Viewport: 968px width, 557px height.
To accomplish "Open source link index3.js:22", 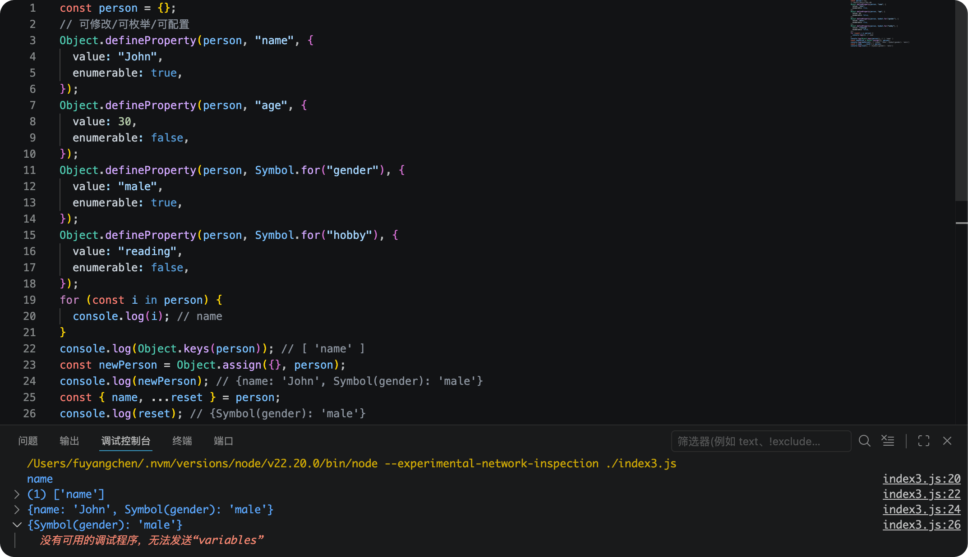I will 922,494.
